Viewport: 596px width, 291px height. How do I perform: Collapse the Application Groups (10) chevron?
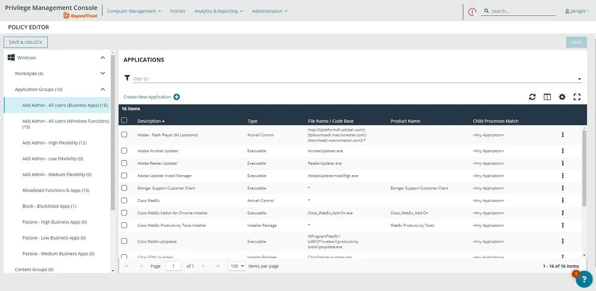(103, 90)
